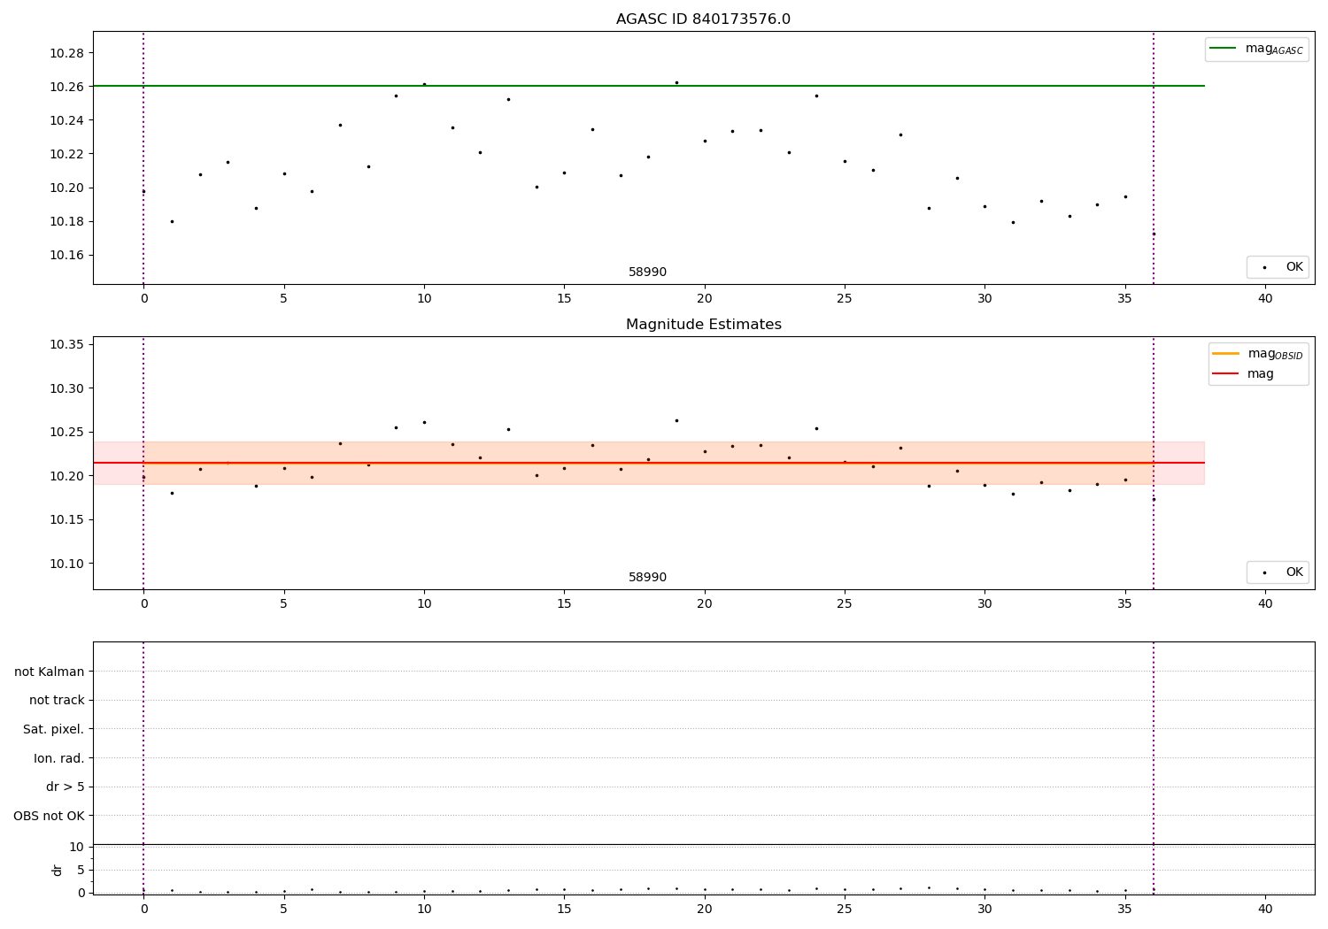Click the 10.25 y-axis tick in middle plot
Screen dimensions: 1328x929
click(x=66, y=432)
